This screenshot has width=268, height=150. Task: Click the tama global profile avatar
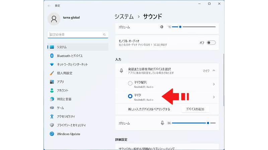click(x=54, y=19)
